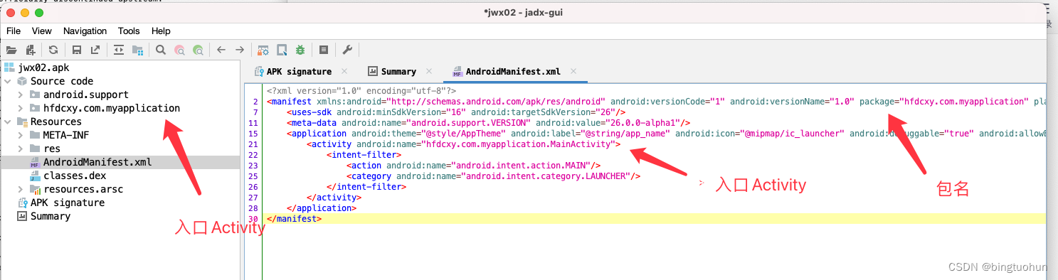This screenshot has height=280, width=1058.
Task: Open text search with magnifier icon
Action: (161, 50)
